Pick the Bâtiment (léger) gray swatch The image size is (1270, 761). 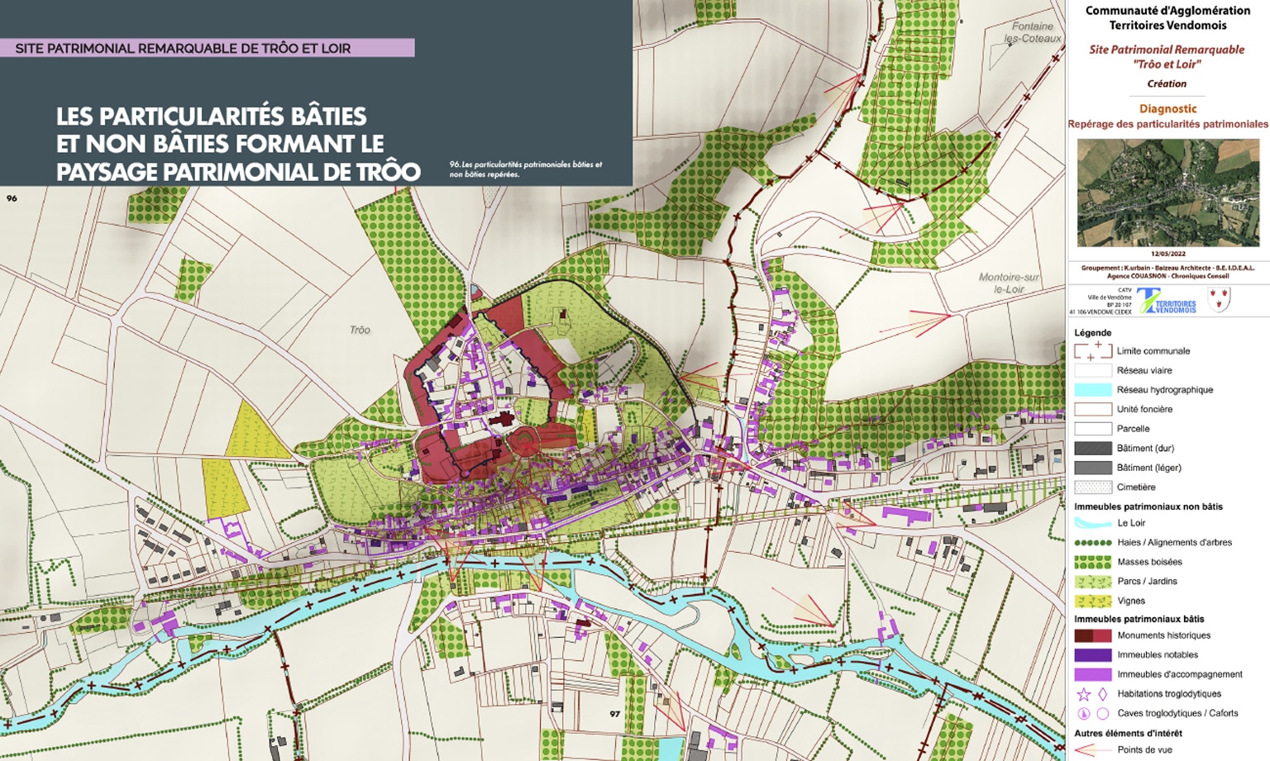[x=1092, y=468]
